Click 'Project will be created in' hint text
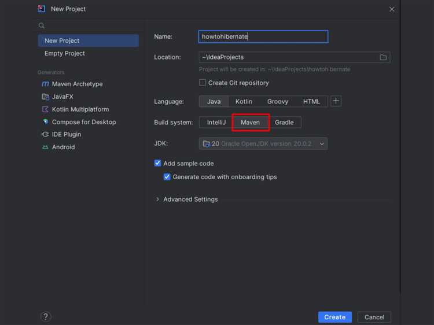The image size is (434, 325). [274, 69]
